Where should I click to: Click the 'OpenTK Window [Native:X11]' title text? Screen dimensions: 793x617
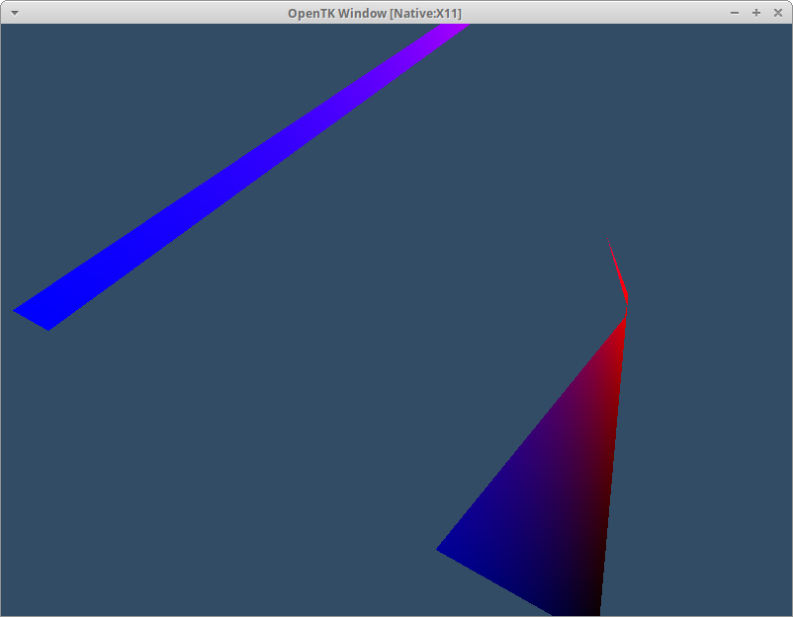click(x=375, y=14)
